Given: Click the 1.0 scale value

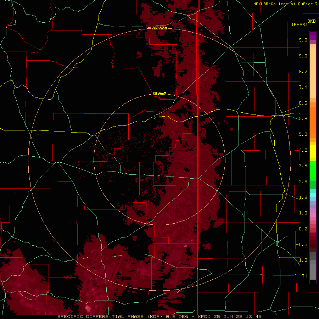Looking at the screenshot, I should [303, 213].
